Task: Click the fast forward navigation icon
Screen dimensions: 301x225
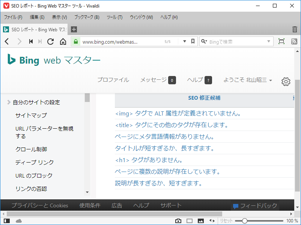Action: click(x=40, y=41)
